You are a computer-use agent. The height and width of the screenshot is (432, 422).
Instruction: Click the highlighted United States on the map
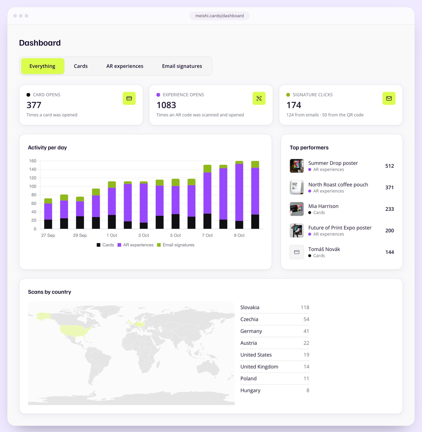[x=75, y=331]
